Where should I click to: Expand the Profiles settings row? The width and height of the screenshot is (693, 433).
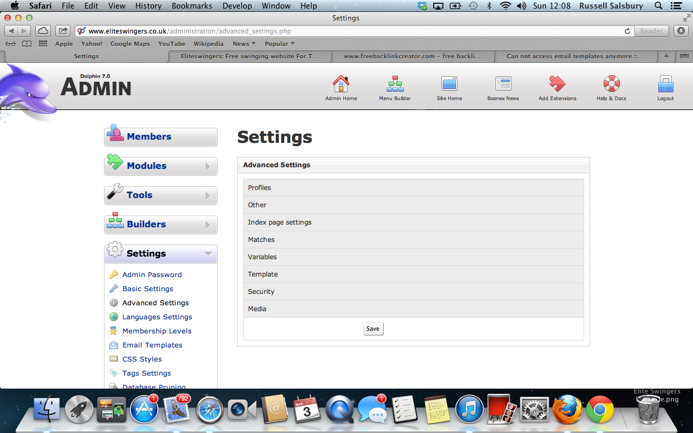coord(413,188)
